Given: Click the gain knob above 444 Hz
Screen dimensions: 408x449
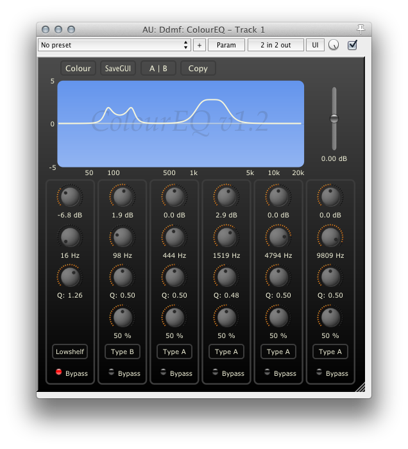Looking at the screenshot, I should (174, 196).
